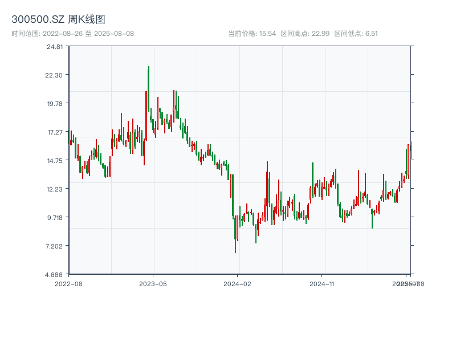Viewport: 456px width, 342px height.
Task: Click the 区间高点 22.99 label
Action: [305, 34]
